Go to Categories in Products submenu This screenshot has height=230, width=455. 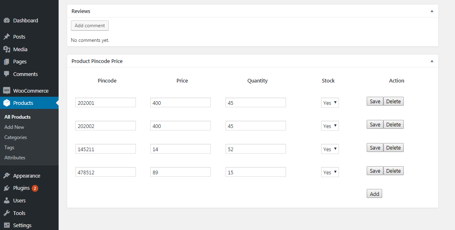click(x=15, y=137)
